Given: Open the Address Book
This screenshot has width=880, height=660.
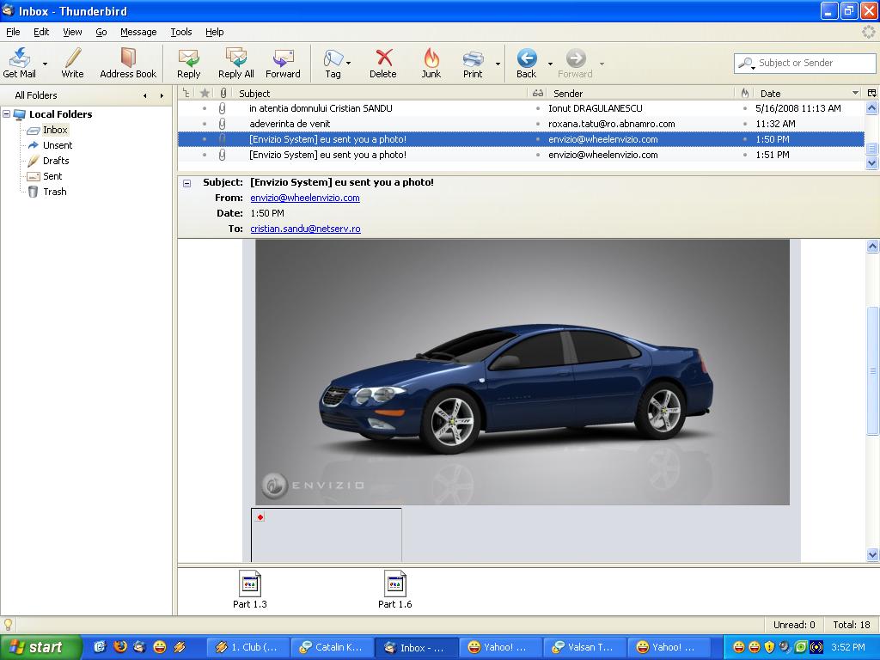Looking at the screenshot, I should tap(128, 62).
